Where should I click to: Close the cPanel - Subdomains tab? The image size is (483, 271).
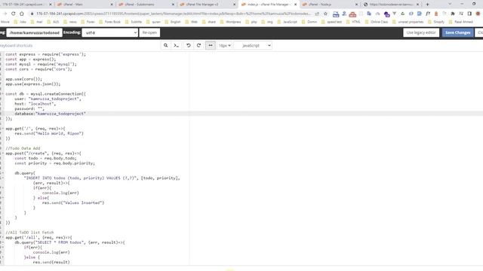point(173,5)
